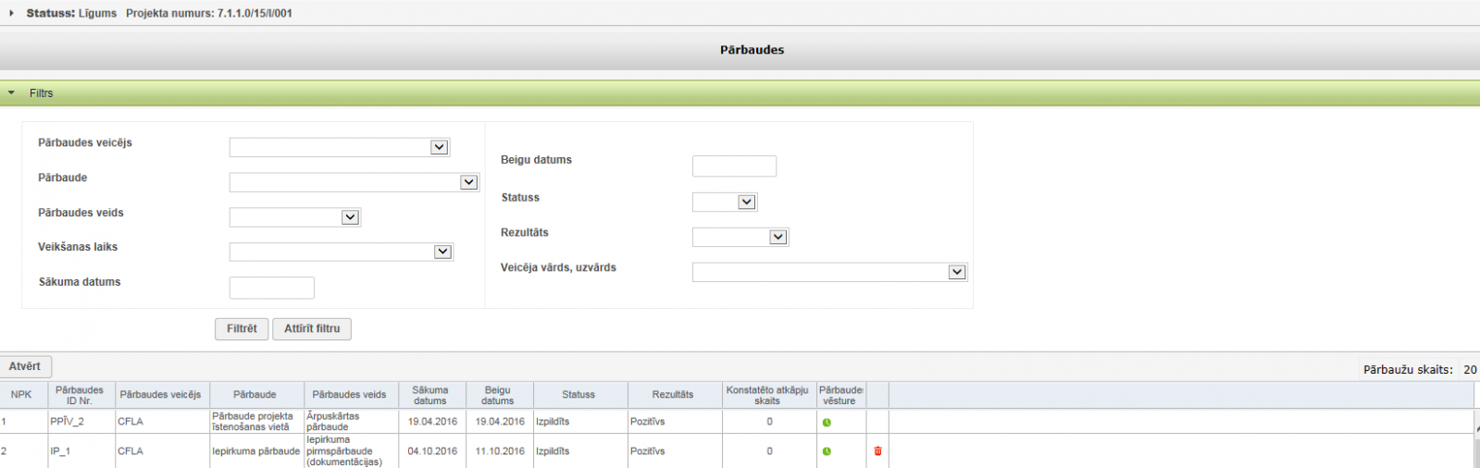Screen dimensions: 1480x468
Task: Collapse the Filtrs panel
Action: tap(12, 93)
